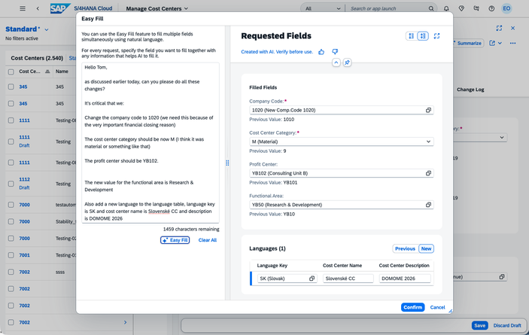Switch to split layout icon
The image size is (529, 335).
pos(423,36)
